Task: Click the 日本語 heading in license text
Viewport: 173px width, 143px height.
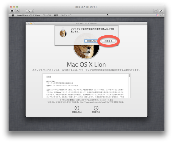Action: (x=49, y=77)
